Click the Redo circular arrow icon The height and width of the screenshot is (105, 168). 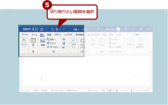(x=53, y=29)
